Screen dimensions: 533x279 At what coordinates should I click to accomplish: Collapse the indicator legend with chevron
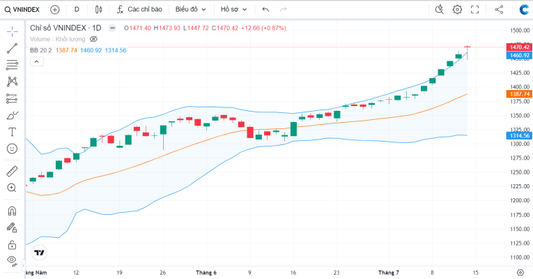pos(37,61)
